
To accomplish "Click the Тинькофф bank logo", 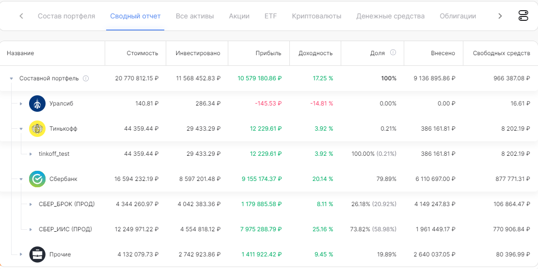I will [37, 129].
